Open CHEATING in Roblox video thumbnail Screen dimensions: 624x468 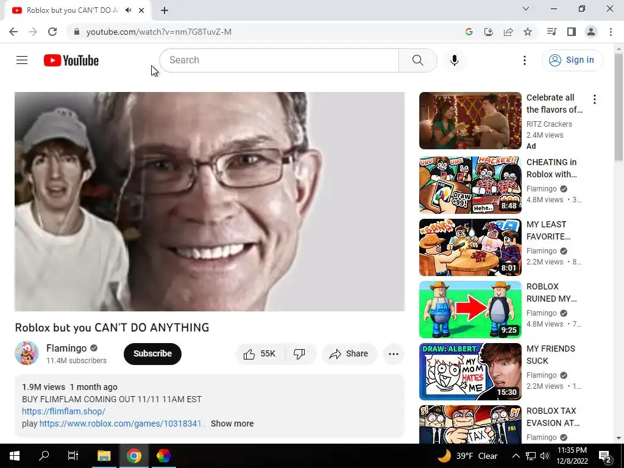470,185
